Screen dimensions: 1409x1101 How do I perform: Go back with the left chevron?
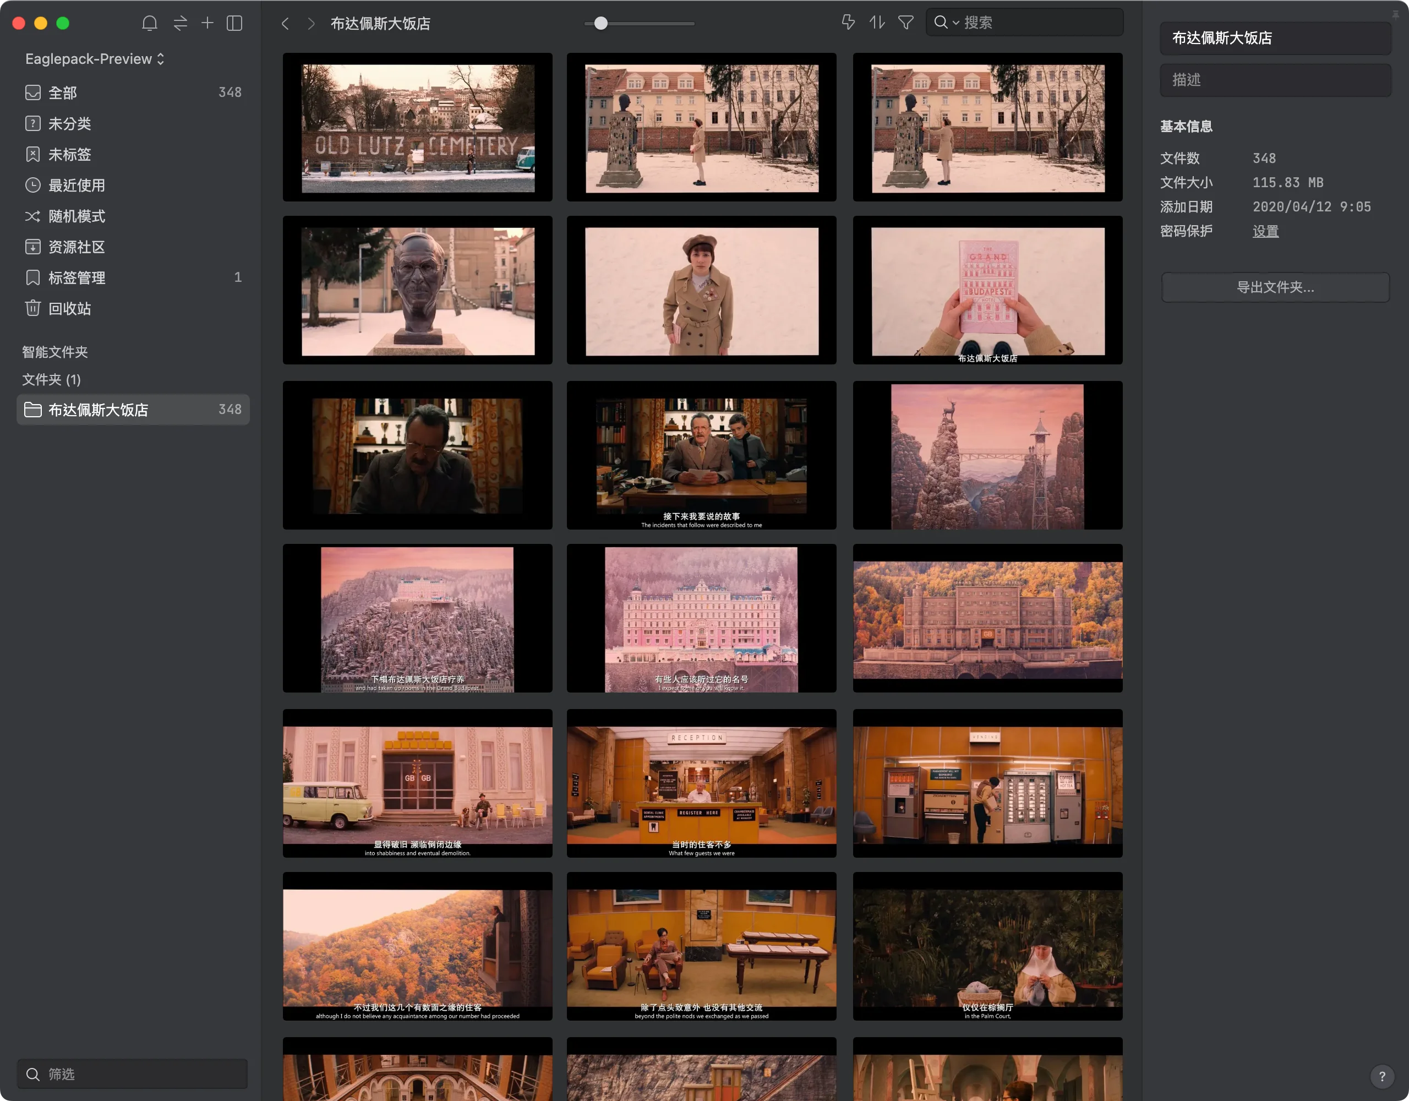coord(285,24)
